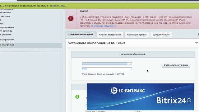Click the upper overall progress bar
199x112 pixels.
click(x=107, y=63)
